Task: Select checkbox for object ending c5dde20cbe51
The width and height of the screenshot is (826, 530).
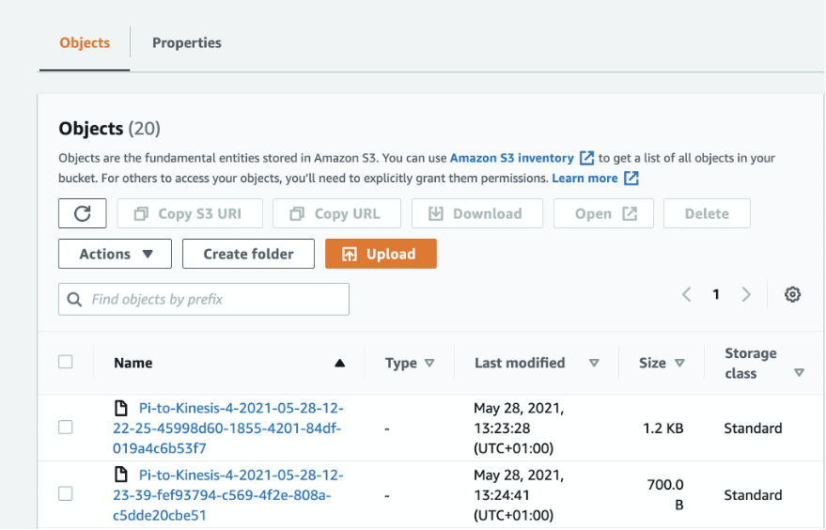Action: [x=66, y=494]
